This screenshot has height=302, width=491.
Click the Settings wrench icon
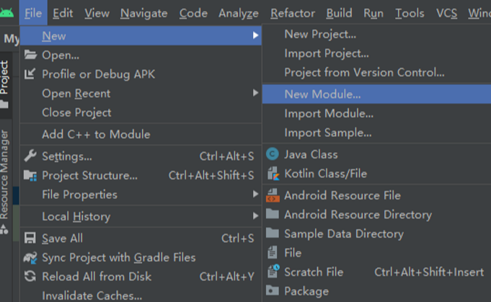[x=30, y=156]
